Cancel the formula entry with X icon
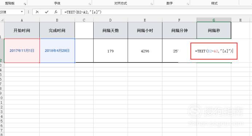The height and width of the screenshot is (136, 252). click(37, 12)
